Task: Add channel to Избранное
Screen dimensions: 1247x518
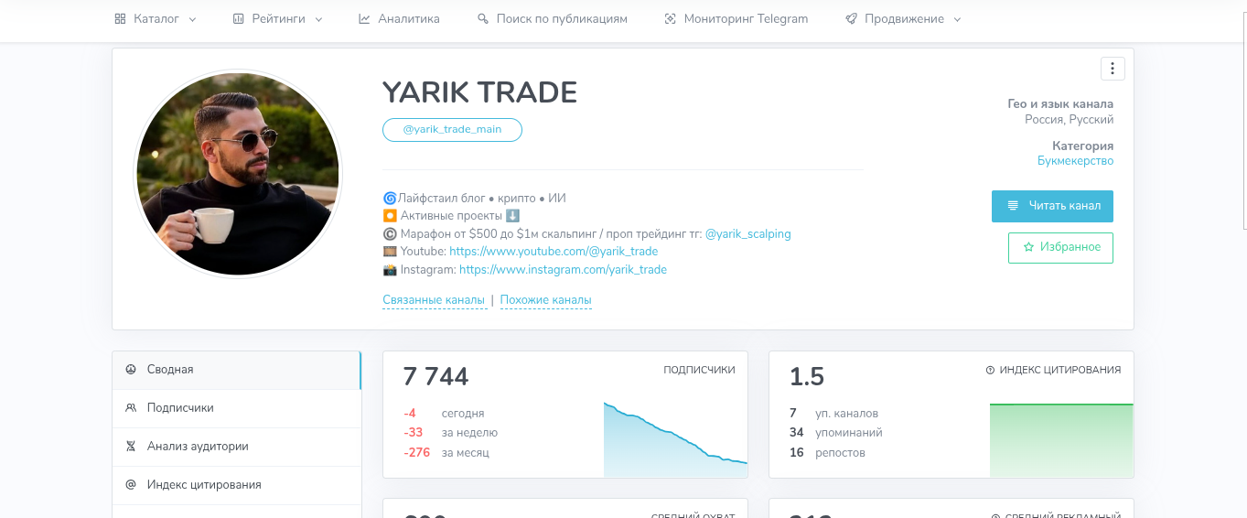Action: tap(1060, 247)
